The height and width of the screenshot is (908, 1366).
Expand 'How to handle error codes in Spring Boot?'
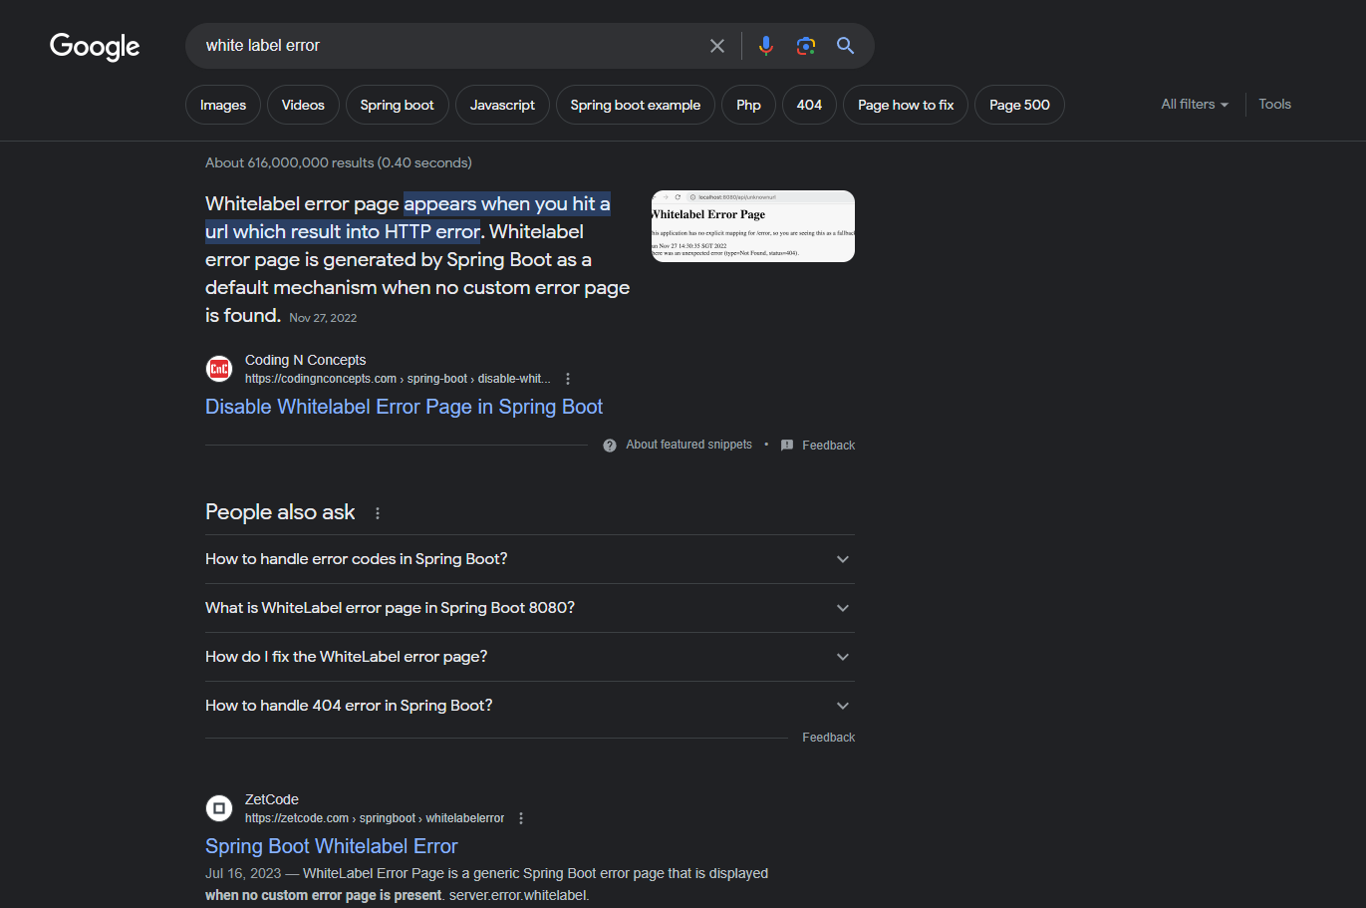pos(843,559)
